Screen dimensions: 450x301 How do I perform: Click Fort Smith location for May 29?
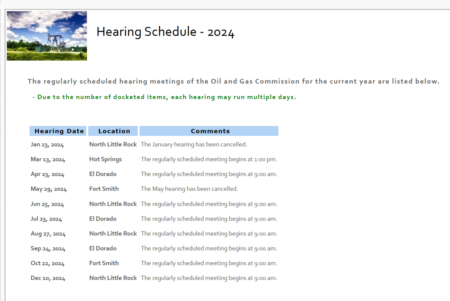tap(104, 189)
